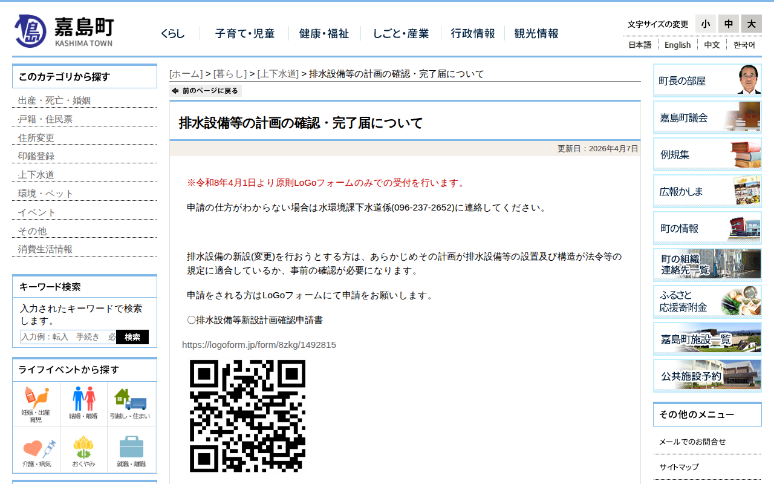
Task: Select 戸籍・住民票 category link
Action: 45,119
